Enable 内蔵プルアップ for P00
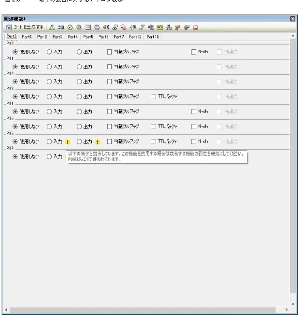The height and width of the screenshot is (330, 299). click(x=123, y=52)
